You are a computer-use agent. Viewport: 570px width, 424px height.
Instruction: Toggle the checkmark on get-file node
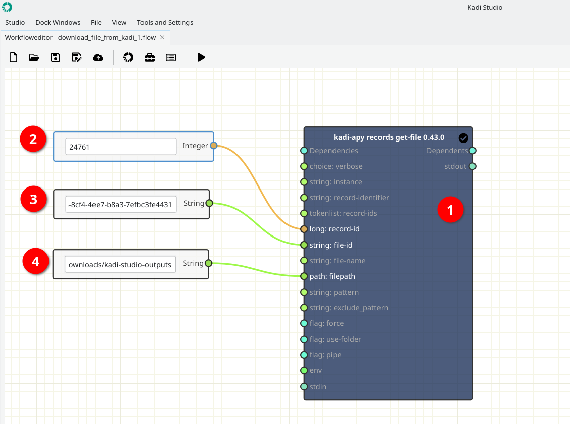[463, 138]
